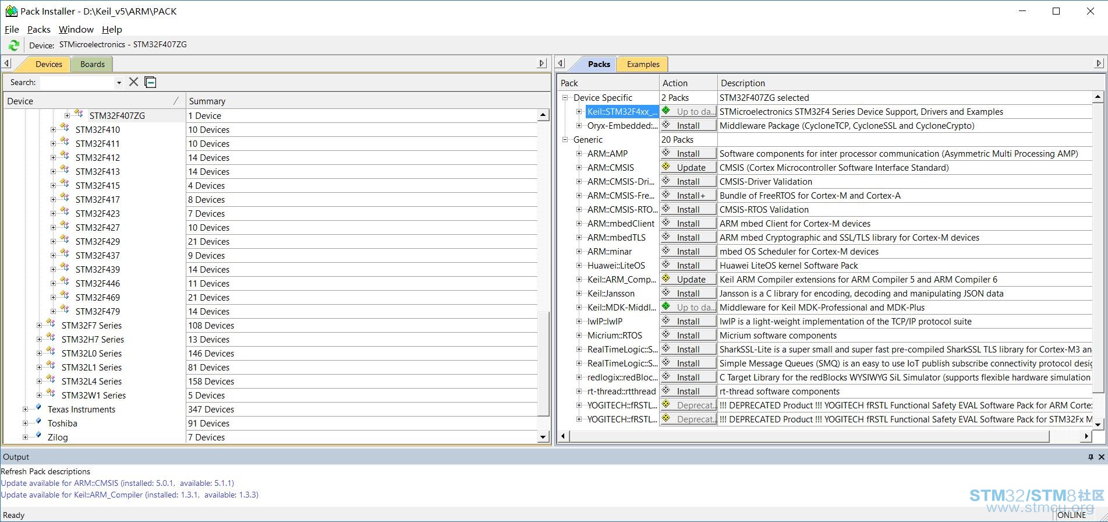Install the rt-thread::rtthread pack
This screenshot has width=1108, height=522.
pyautogui.click(x=688, y=391)
